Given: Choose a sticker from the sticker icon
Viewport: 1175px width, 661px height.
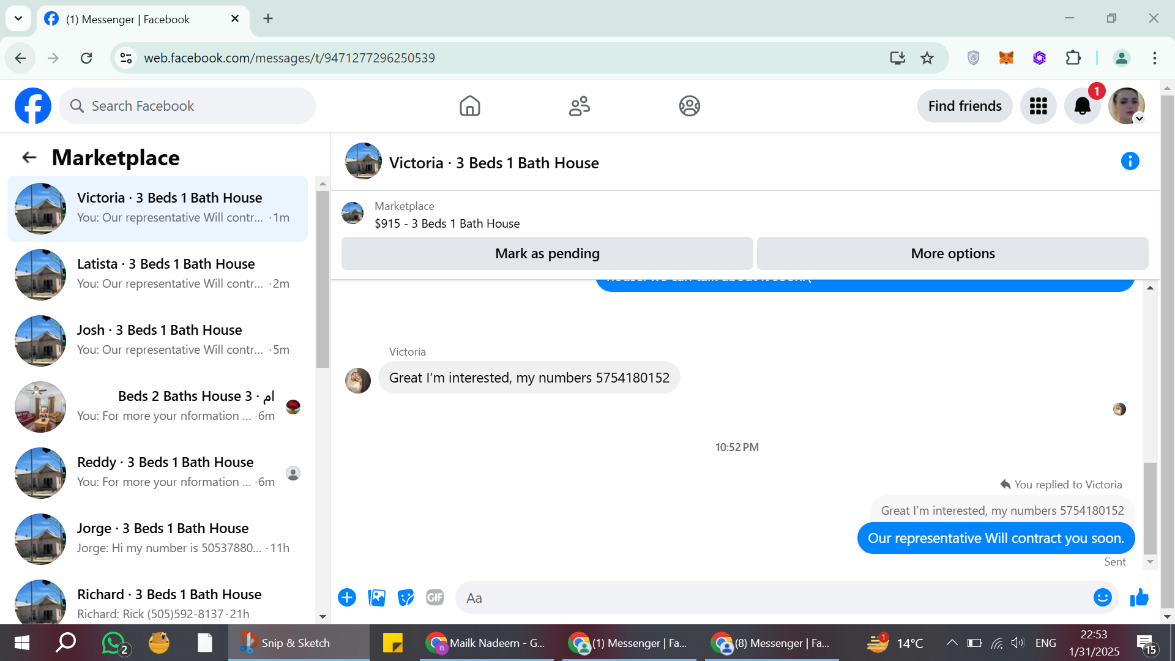Looking at the screenshot, I should [x=406, y=597].
